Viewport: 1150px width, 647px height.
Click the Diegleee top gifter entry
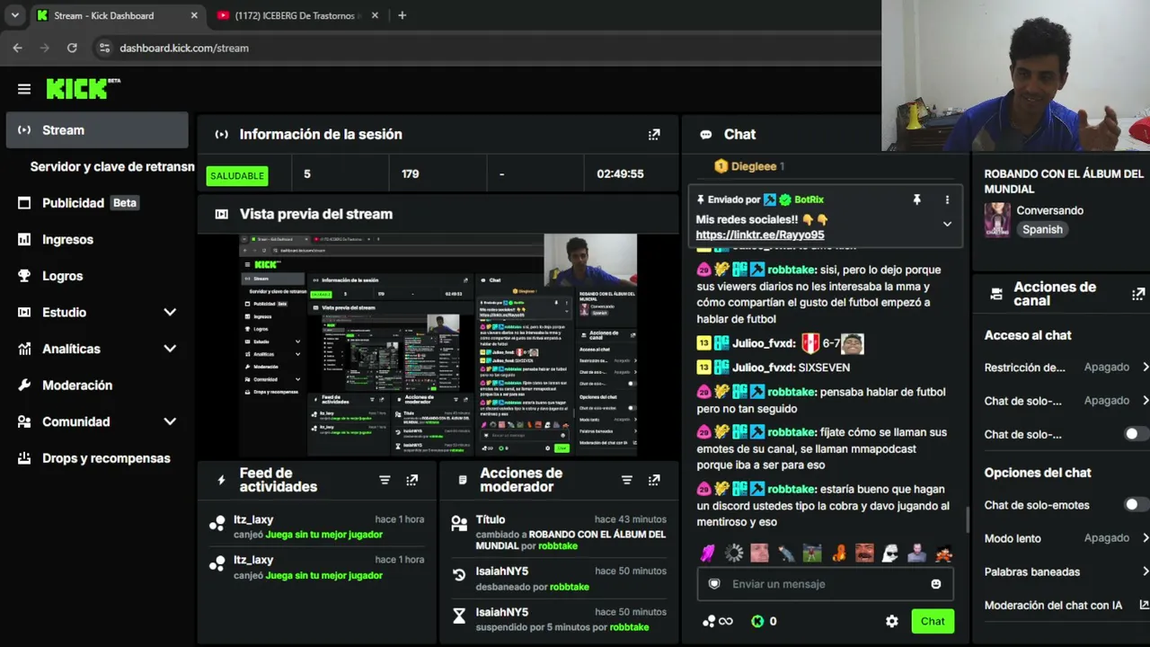(x=749, y=166)
